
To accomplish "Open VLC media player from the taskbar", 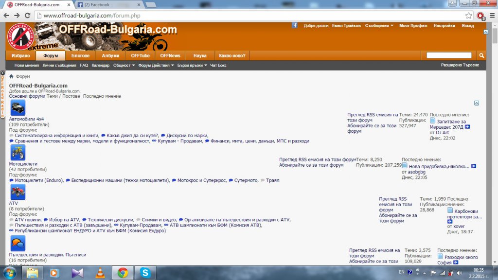I will click(x=100, y=273).
